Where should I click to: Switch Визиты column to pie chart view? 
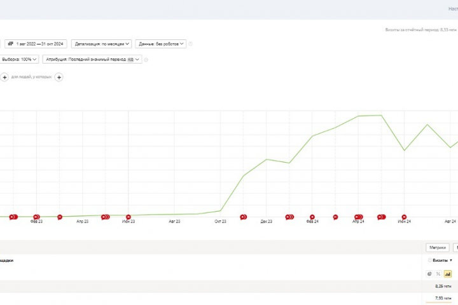pos(429,274)
